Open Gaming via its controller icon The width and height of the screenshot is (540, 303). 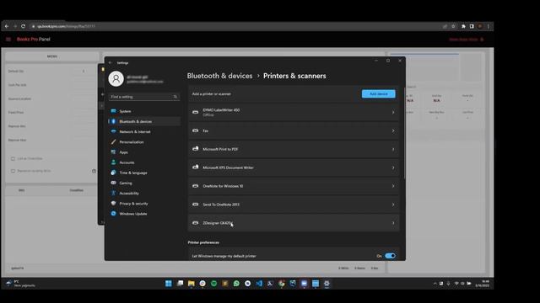tap(113, 183)
